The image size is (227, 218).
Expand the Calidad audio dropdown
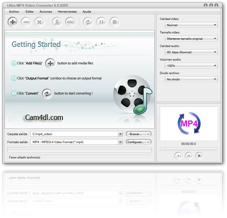point(191,52)
